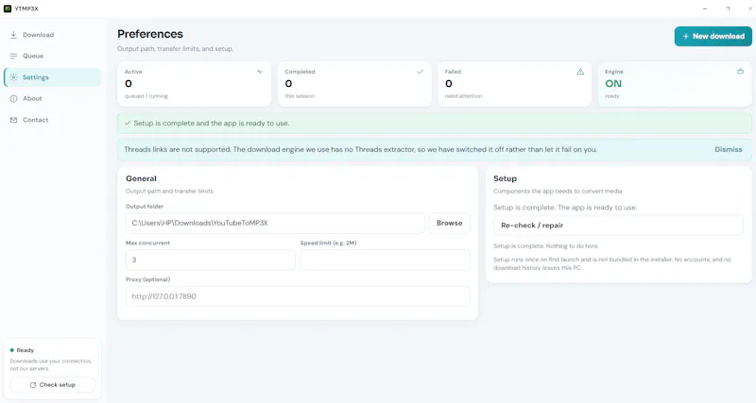Click the Contact envelope icon in sidebar
The width and height of the screenshot is (756, 403).
click(x=13, y=120)
